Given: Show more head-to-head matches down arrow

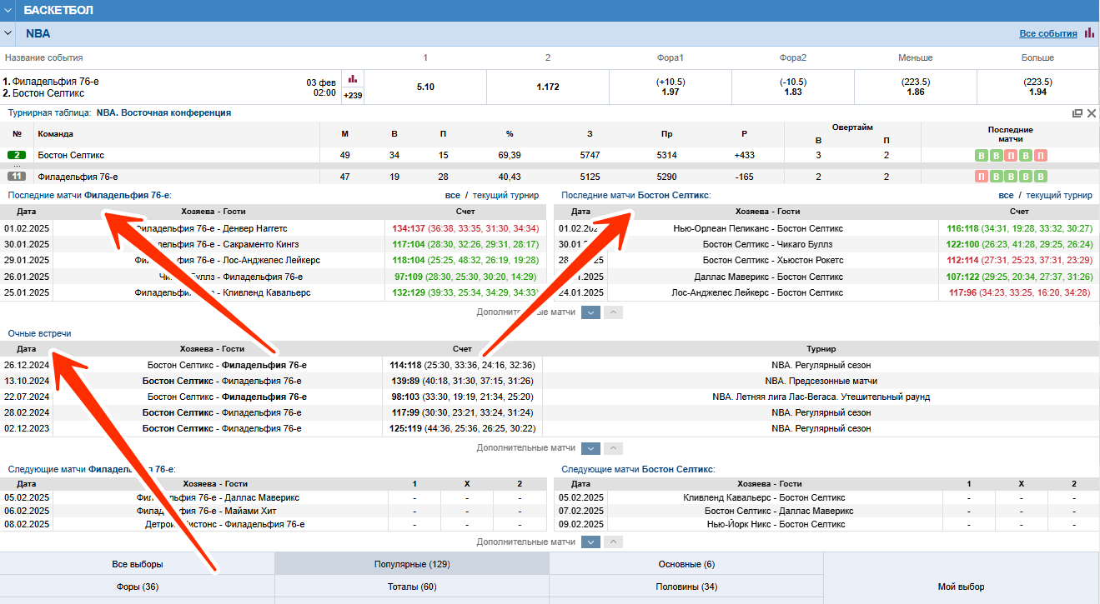Looking at the screenshot, I should pyautogui.click(x=590, y=448).
